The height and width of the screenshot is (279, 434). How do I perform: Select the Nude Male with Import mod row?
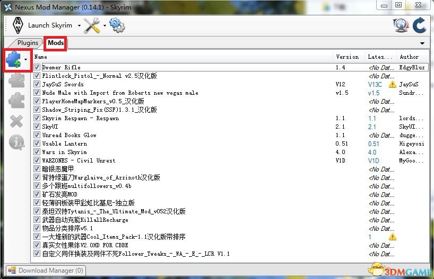[x=231, y=93]
